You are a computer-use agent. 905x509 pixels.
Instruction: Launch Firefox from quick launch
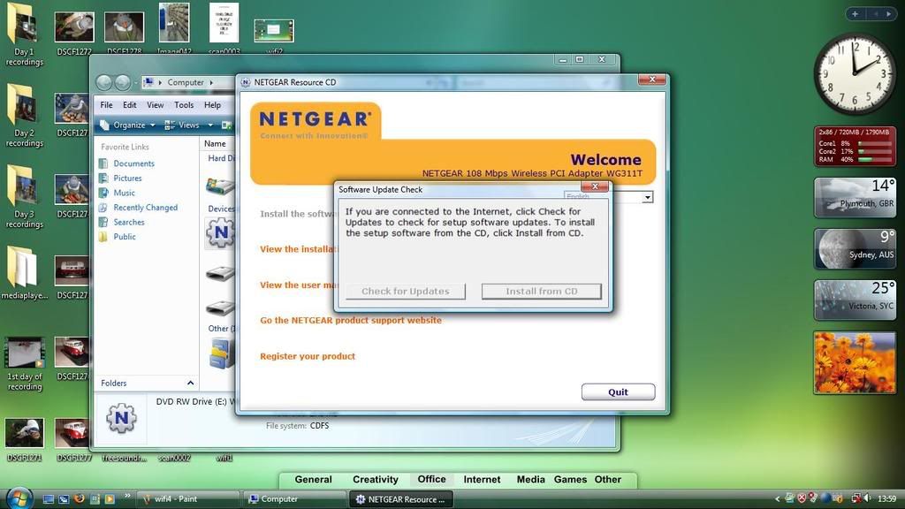tap(79, 498)
